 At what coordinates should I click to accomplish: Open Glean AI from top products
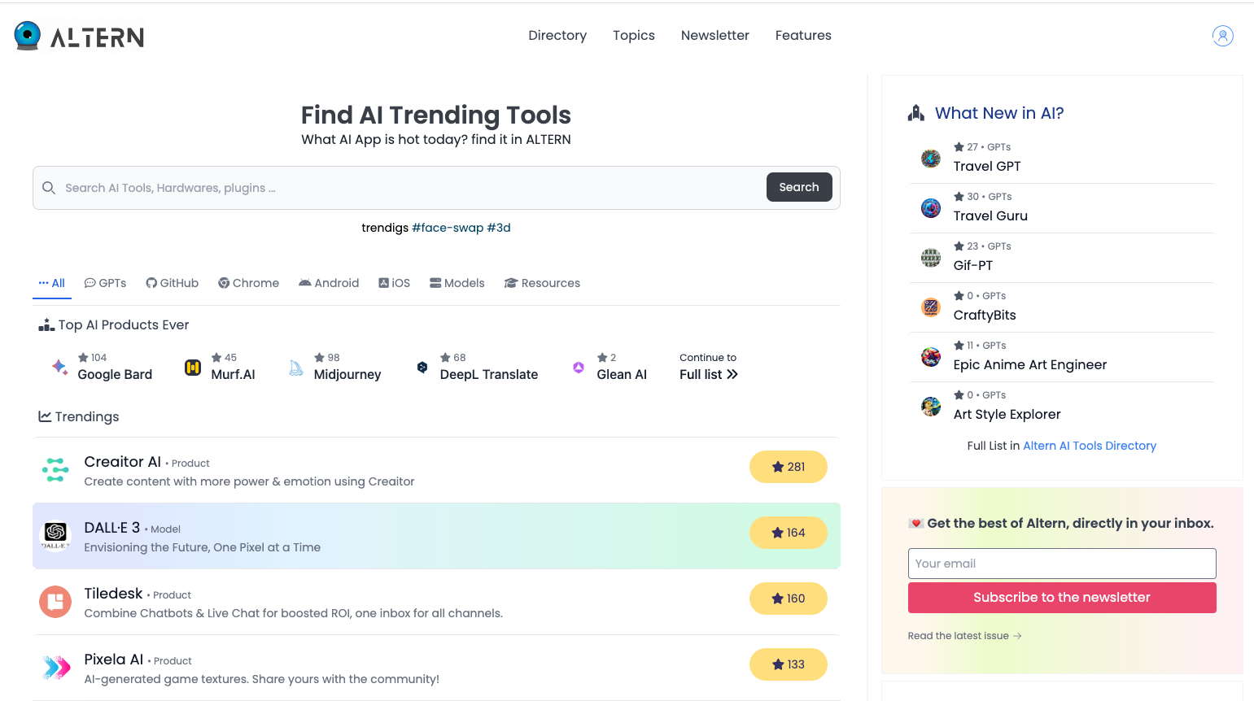pyautogui.click(x=622, y=375)
